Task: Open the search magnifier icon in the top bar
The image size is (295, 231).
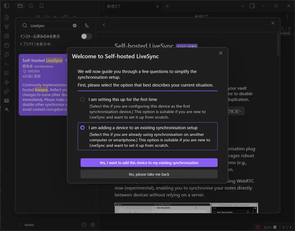Action: click(31, 6)
